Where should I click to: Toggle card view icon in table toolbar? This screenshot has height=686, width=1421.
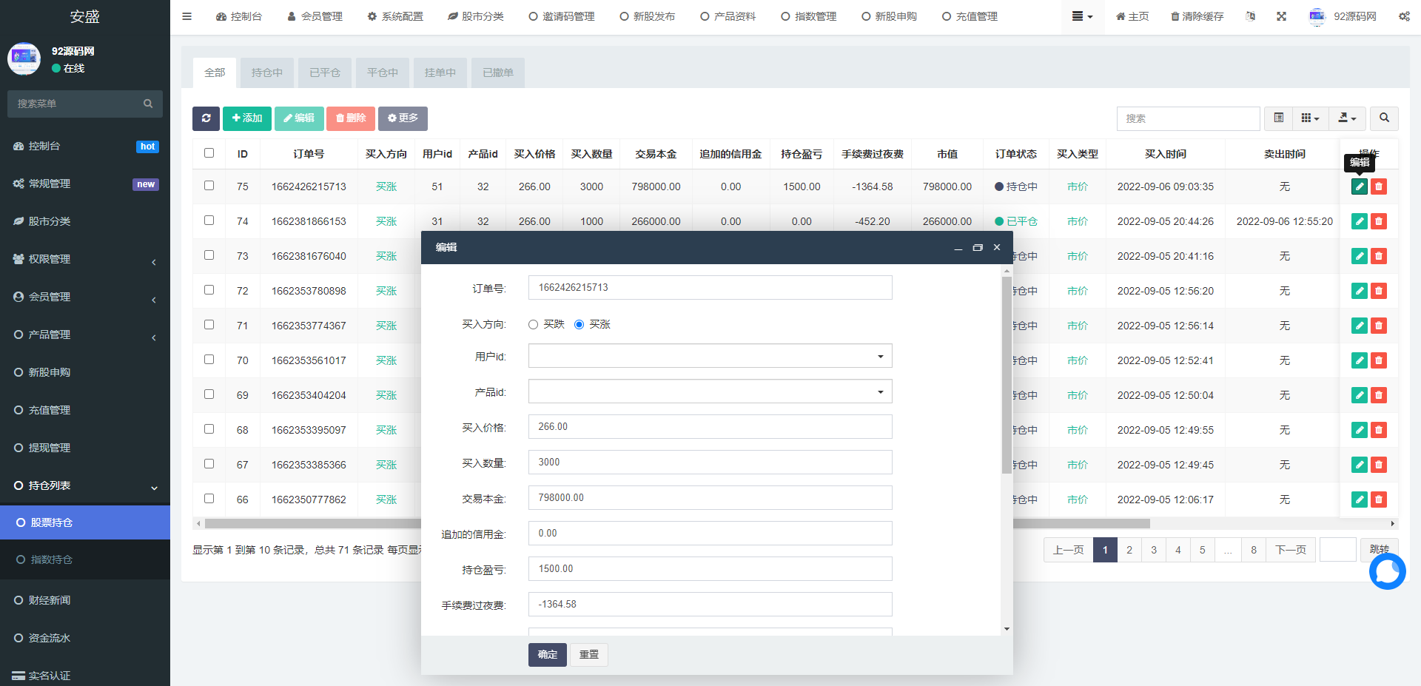(x=1278, y=118)
